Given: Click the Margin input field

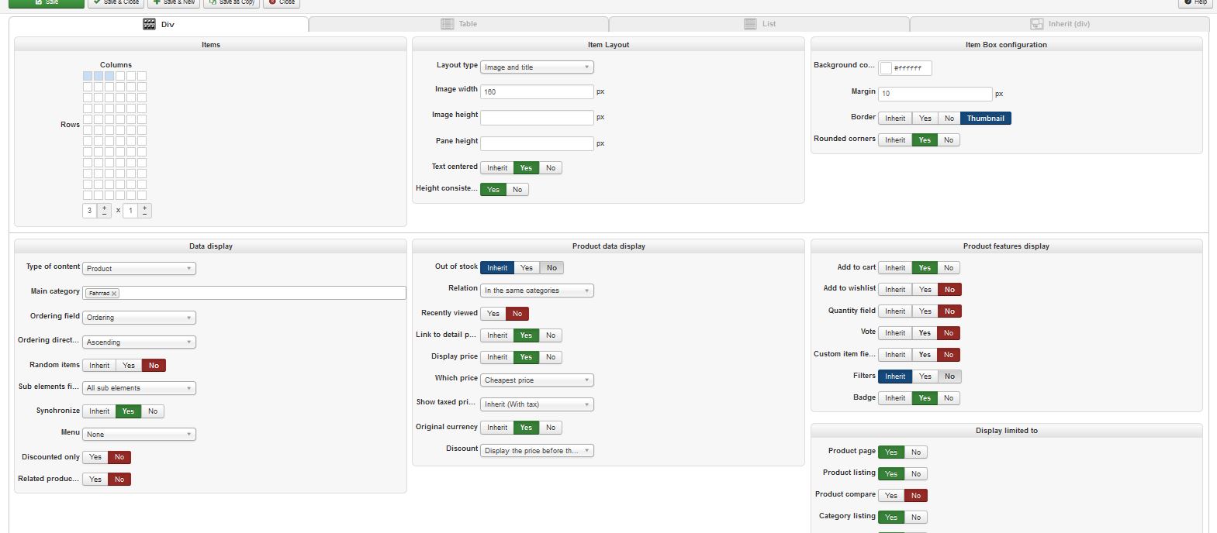Looking at the screenshot, I should pyautogui.click(x=935, y=94).
